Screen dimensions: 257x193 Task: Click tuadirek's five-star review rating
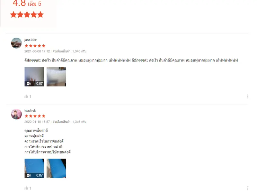click(35, 116)
